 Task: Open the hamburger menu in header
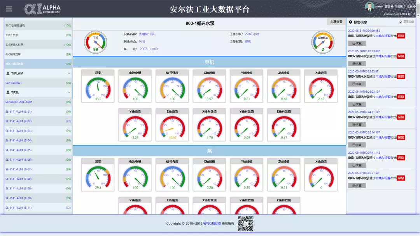point(9,9)
